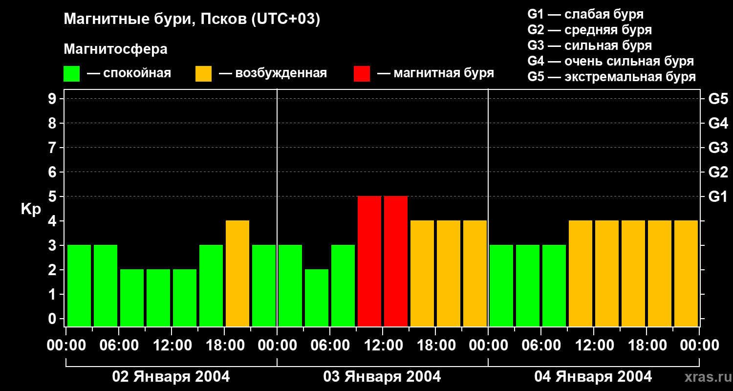This screenshot has width=733, height=391.
Task: Click the "G3" right-axis storm level label
Action: (x=718, y=148)
